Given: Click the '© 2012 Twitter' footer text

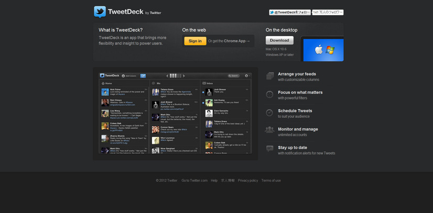Looking at the screenshot, I should (167, 181).
